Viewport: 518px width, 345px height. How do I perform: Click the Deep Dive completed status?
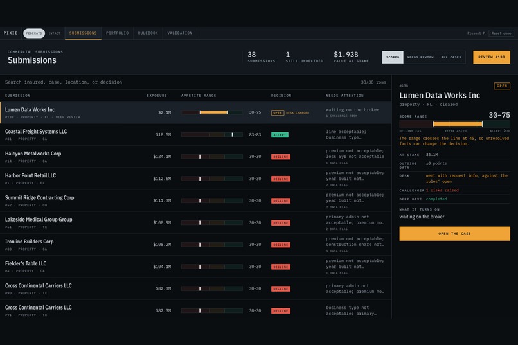click(x=436, y=199)
